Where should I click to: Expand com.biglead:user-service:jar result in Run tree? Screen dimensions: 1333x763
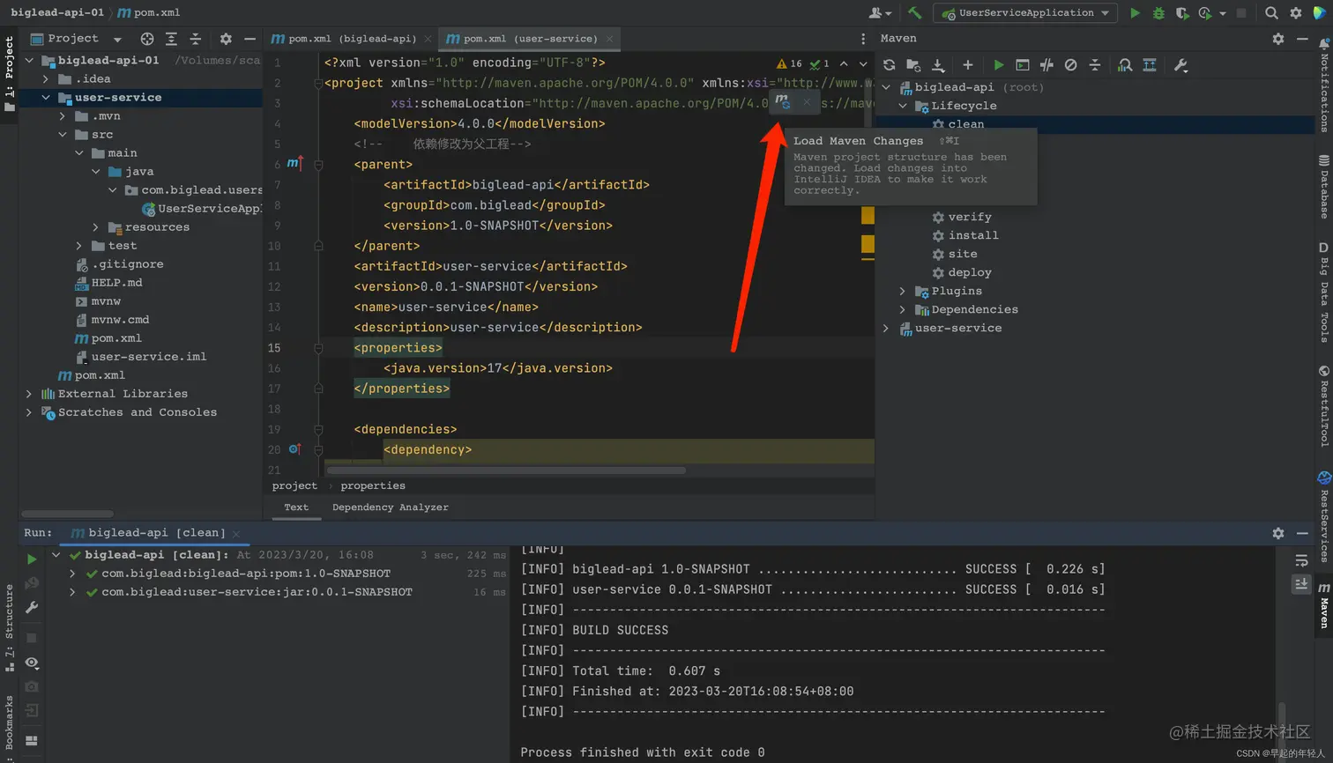coord(72,592)
